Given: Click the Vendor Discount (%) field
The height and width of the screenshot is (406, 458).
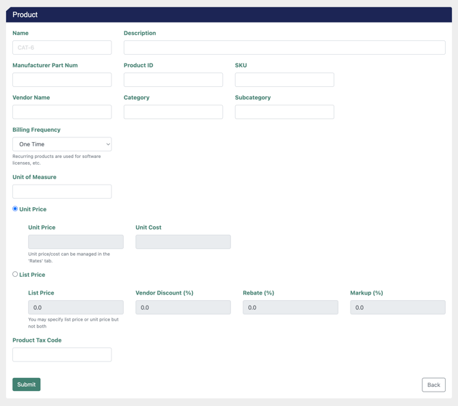Looking at the screenshot, I should coord(183,308).
